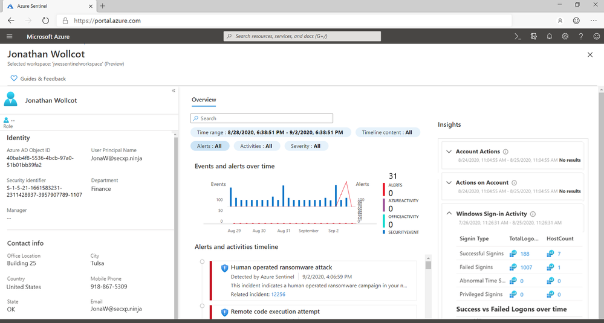Image resolution: width=604 pixels, height=323 pixels.
Task: Click the page main vertical scrollbar
Action: pos(602,204)
